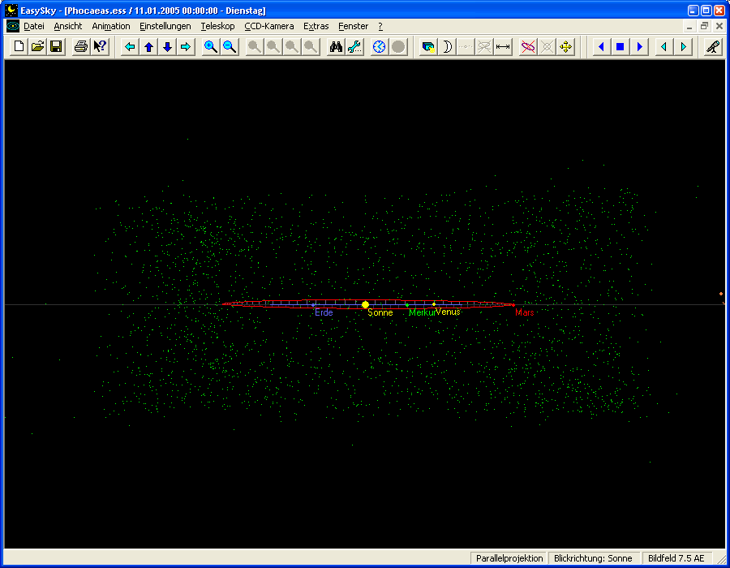Toggle the moon phase display button
This screenshot has width=730, height=568.
pos(447,47)
